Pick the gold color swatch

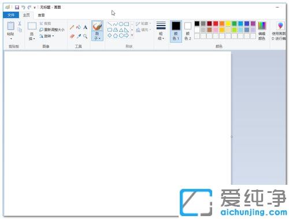tap(222, 30)
